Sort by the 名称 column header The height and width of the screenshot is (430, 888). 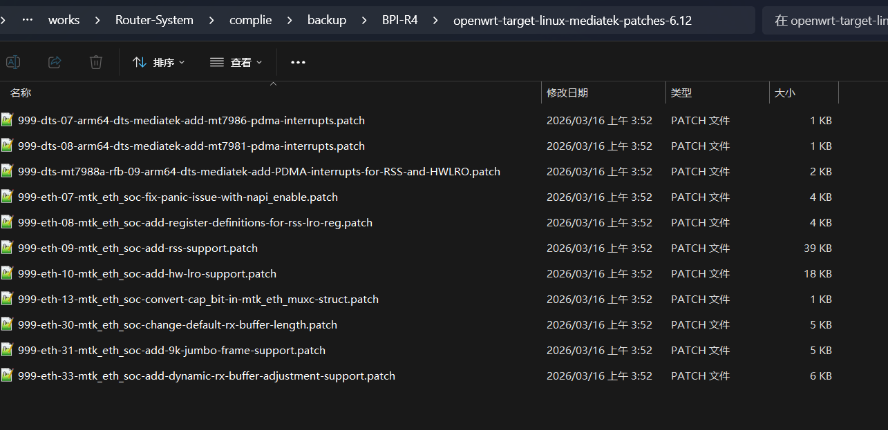tap(21, 92)
